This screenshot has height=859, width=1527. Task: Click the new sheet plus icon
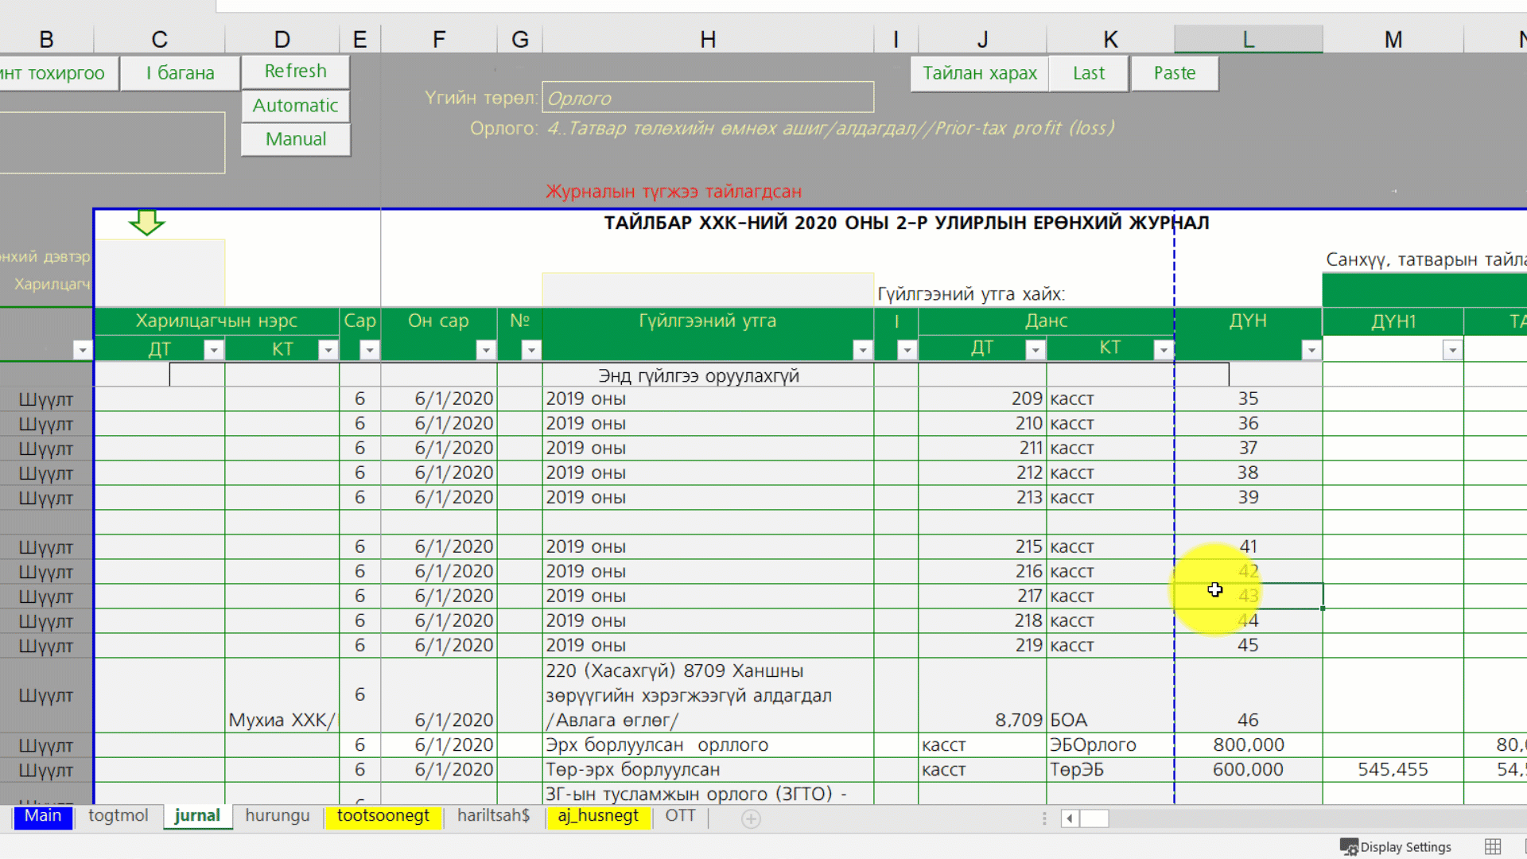click(x=751, y=818)
